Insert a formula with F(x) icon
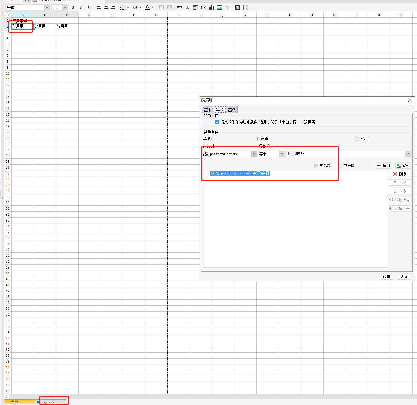The image size is (417, 405). pyautogui.click(x=204, y=7)
